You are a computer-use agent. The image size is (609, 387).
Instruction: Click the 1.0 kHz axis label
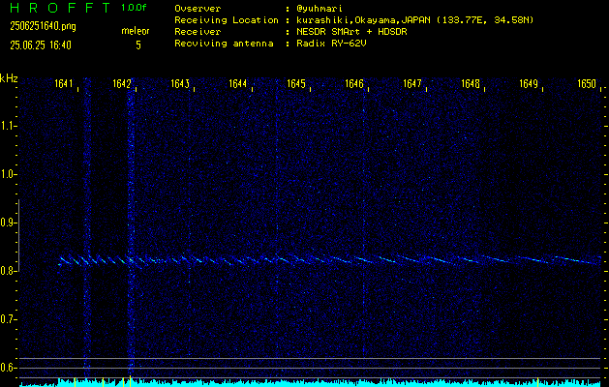point(7,174)
